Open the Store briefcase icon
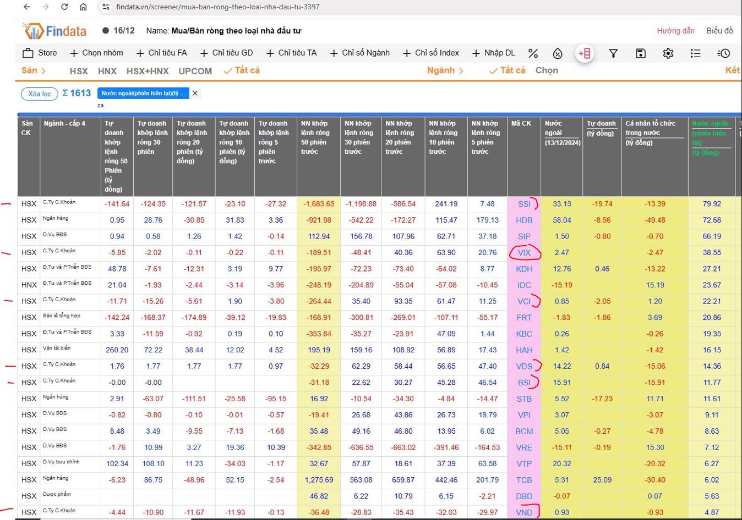 click(x=28, y=53)
